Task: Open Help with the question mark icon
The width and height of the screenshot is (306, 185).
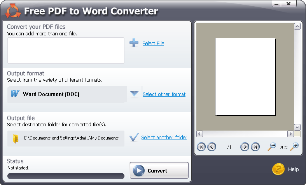Action: (x=278, y=169)
